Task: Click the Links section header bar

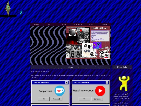Action: (70, 67)
